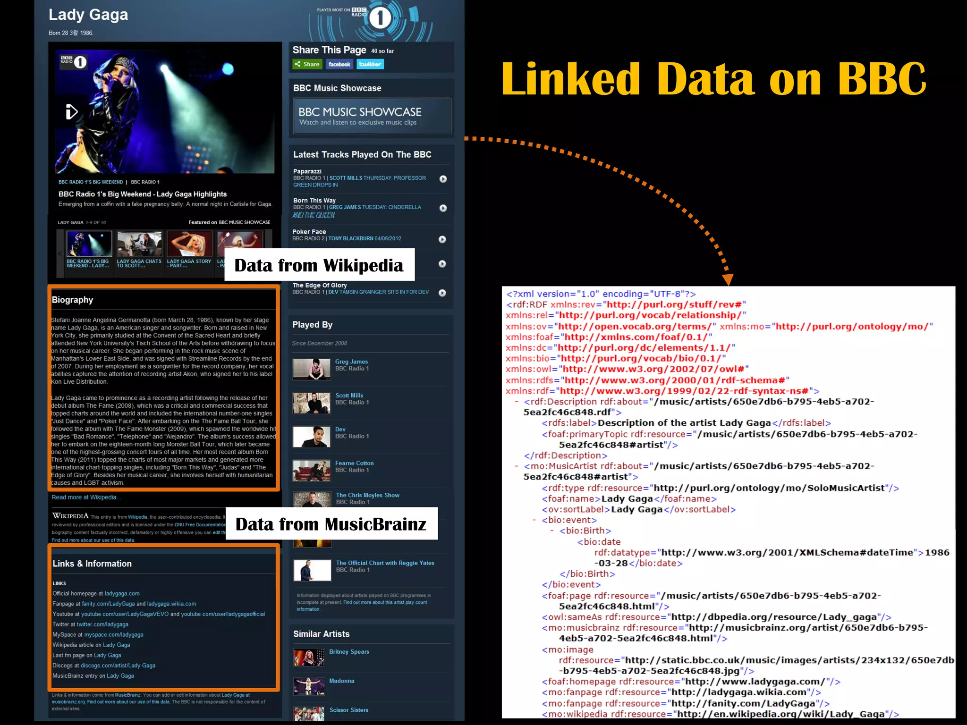The height and width of the screenshot is (725, 967).
Task: Open twitter.com/ladygaga link
Action: 102,624
